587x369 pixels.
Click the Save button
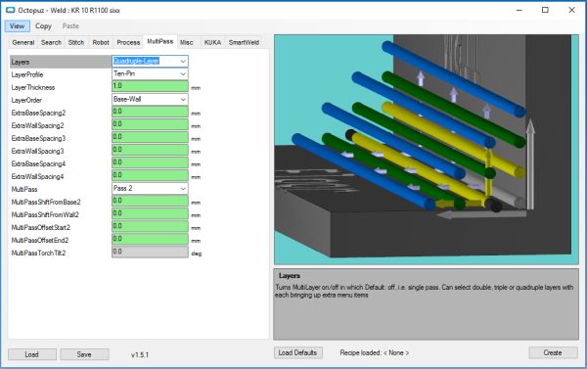point(84,354)
